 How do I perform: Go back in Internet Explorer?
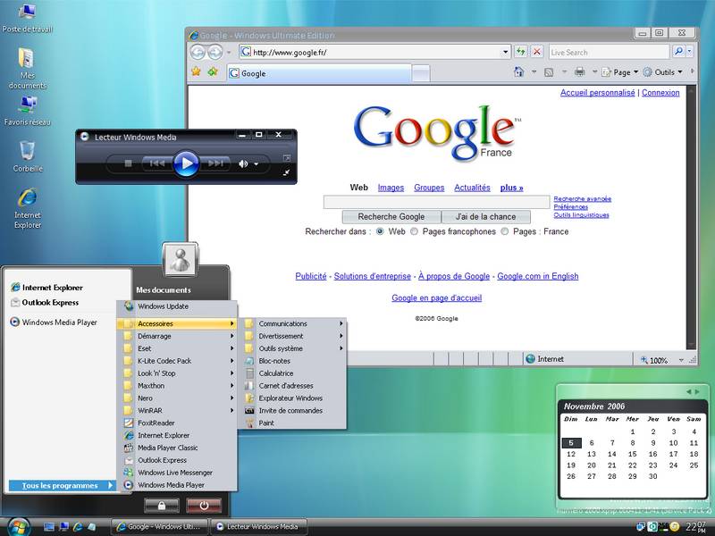coord(198,53)
